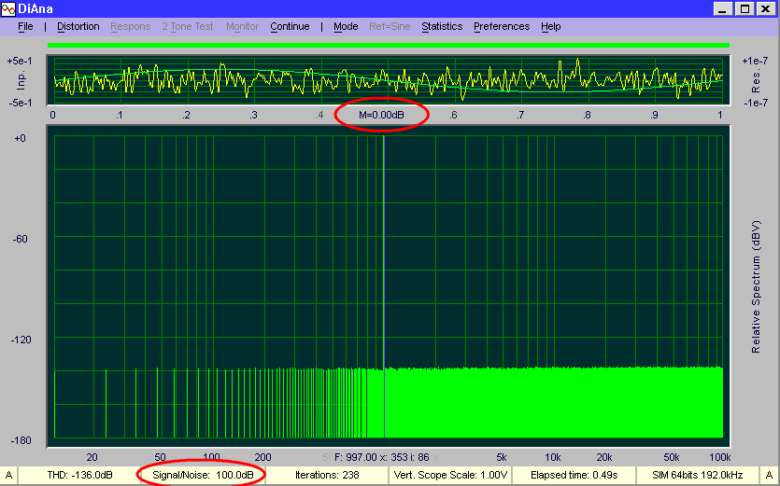Minimize the DiAna window
The image size is (780, 486).
click(x=723, y=9)
